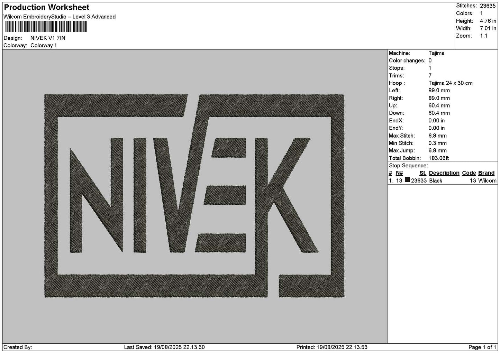Click the Total Bobbin value 183.06ft
The width and height of the screenshot is (500, 353).
point(439,158)
